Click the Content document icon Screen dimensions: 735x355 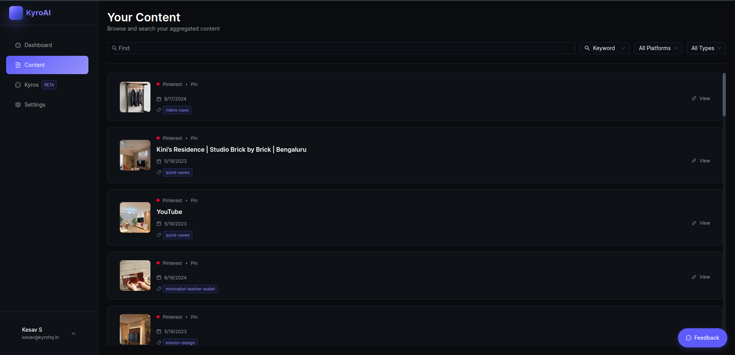(x=18, y=65)
